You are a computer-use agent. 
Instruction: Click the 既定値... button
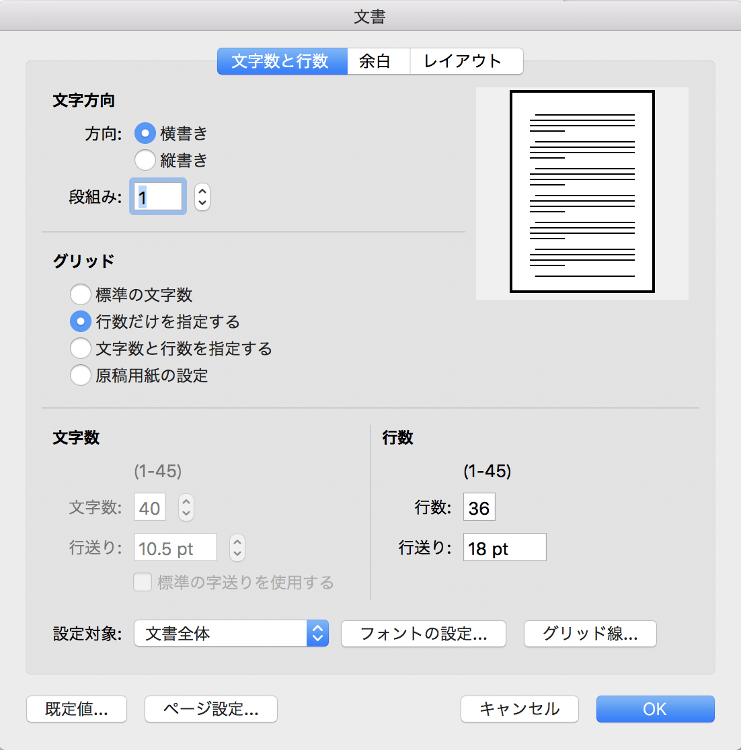tap(77, 709)
